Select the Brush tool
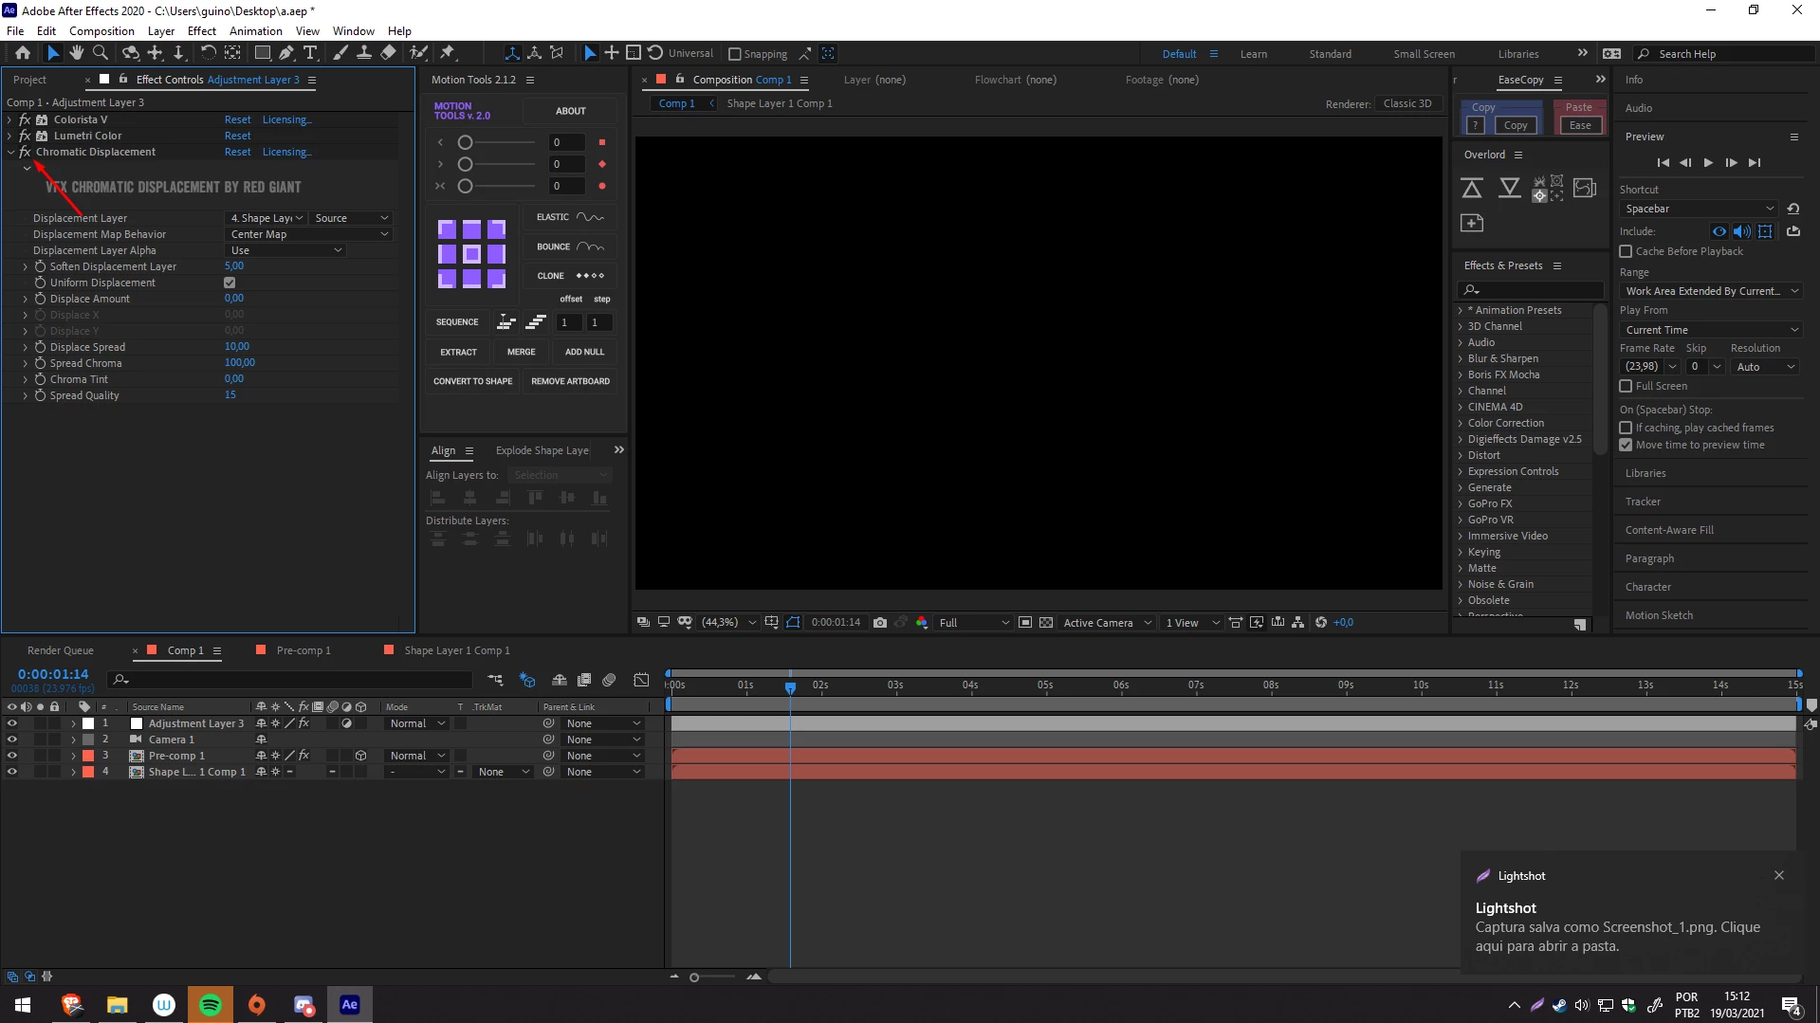 coord(340,53)
